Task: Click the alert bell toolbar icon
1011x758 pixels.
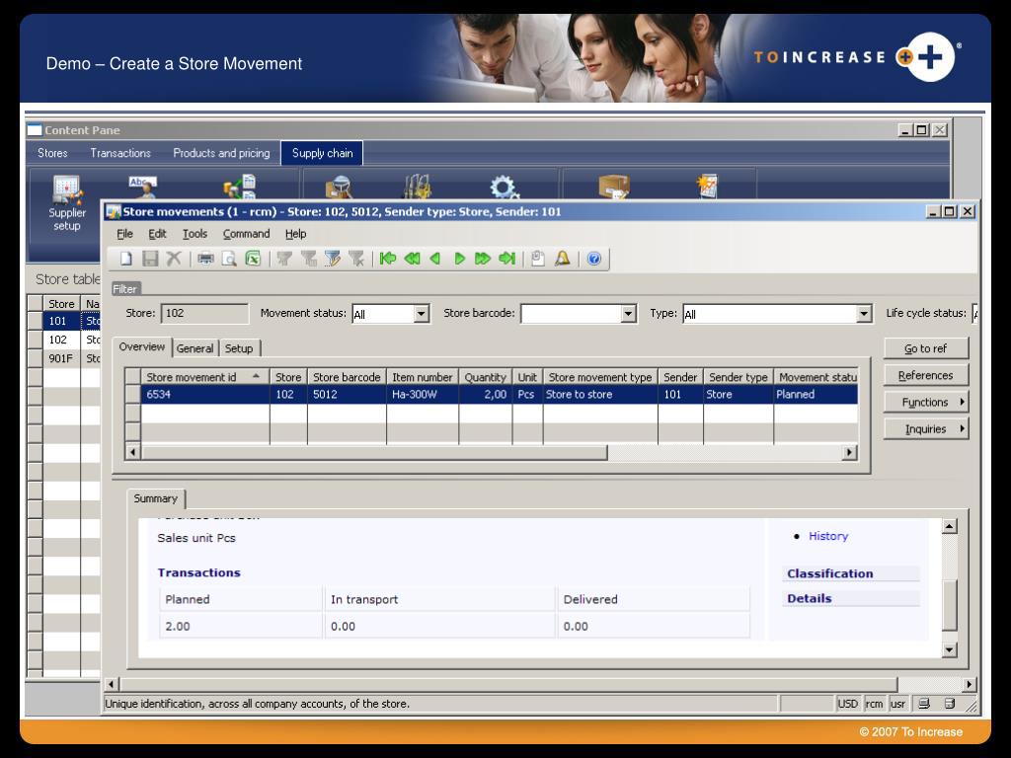Action: tap(562, 259)
